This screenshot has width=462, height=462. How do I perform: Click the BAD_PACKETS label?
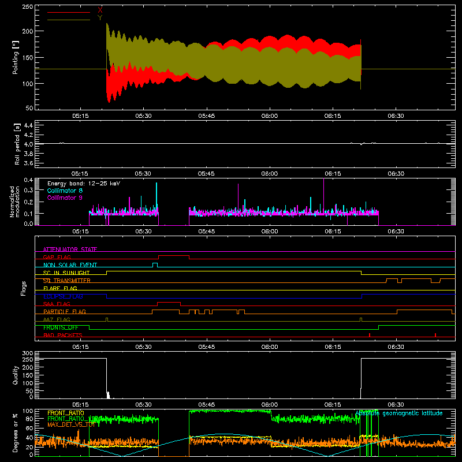coord(63,335)
